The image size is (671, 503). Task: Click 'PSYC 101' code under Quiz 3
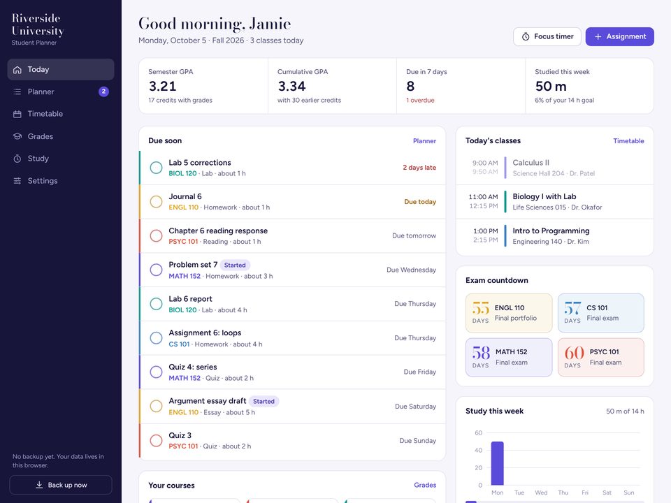(x=183, y=446)
